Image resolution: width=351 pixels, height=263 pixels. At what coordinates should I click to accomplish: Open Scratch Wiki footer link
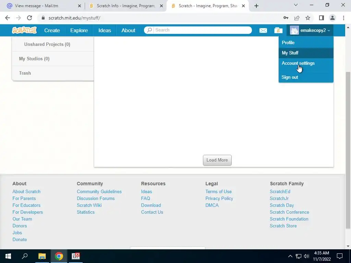89,205
